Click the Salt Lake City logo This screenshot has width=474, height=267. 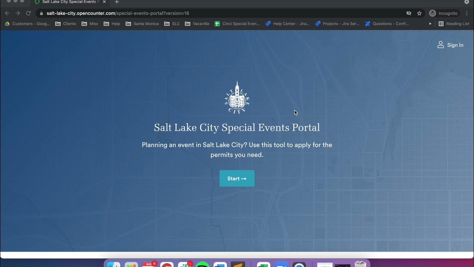coord(237,98)
